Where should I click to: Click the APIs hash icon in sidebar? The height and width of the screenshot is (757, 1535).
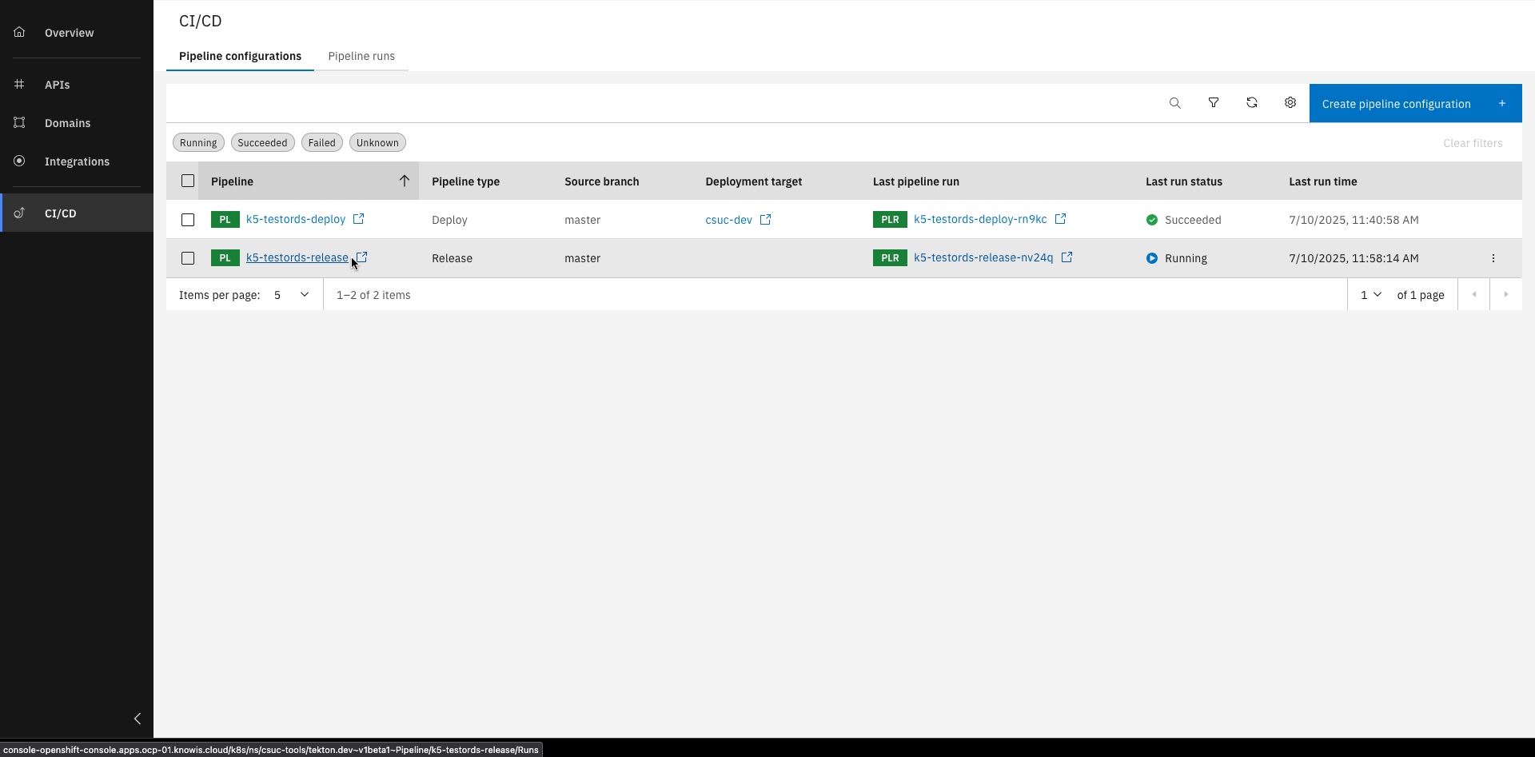(19, 84)
